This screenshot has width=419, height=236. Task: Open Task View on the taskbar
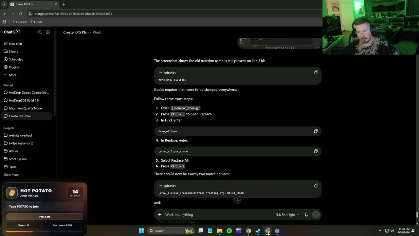click(201, 231)
